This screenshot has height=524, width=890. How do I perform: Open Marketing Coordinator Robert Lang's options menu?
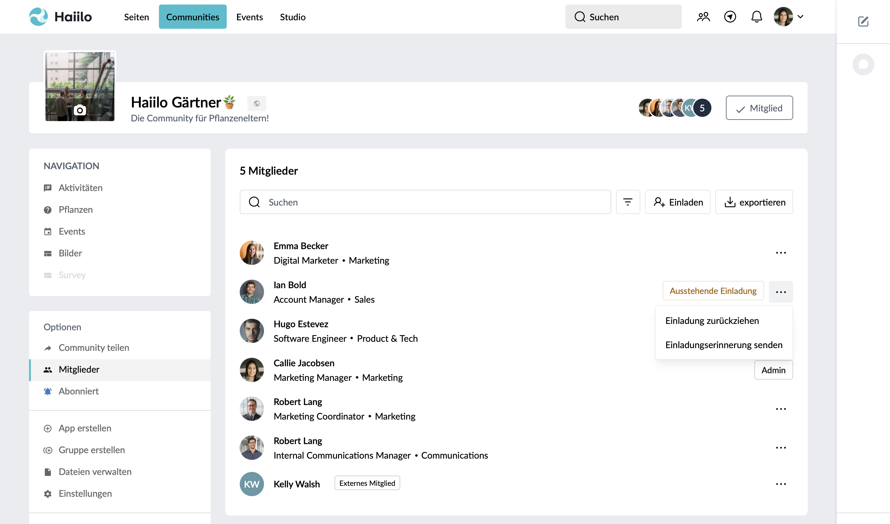[780, 409]
